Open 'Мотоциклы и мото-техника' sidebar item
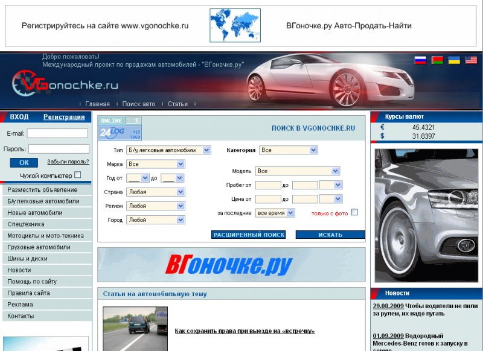Screen dimensions: 483x351 coord(47,236)
